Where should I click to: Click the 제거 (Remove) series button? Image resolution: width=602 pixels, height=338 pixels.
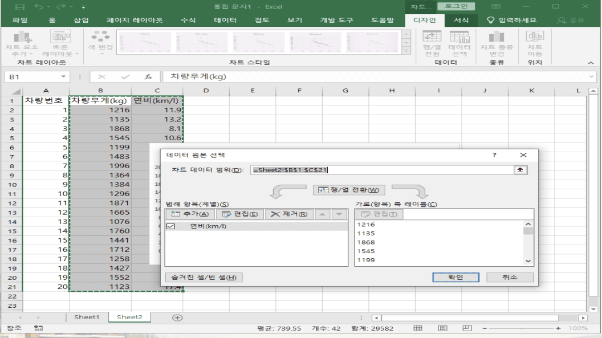[288, 214]
